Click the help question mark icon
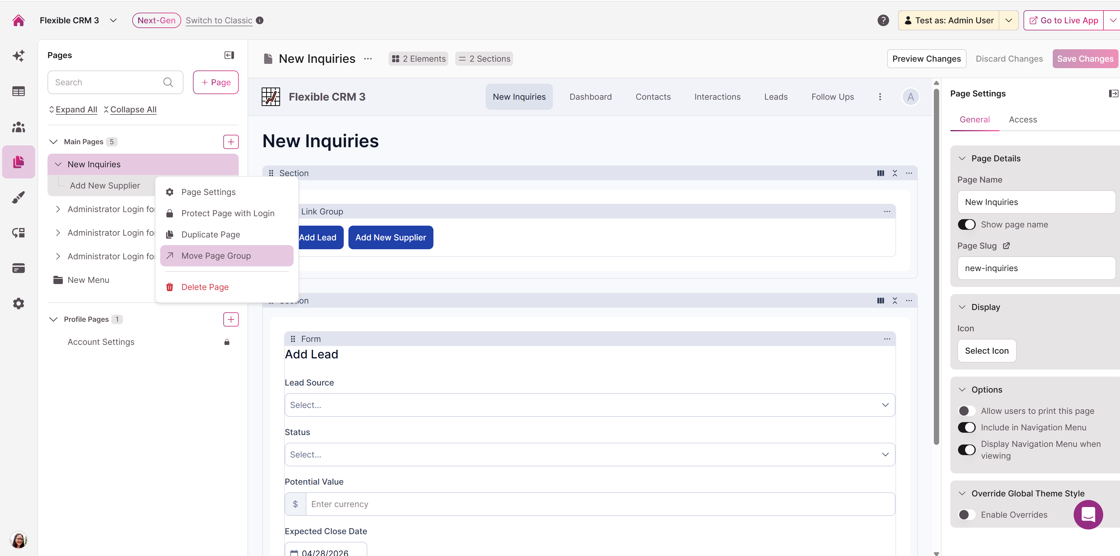The image size is (1120, 556). point(882,20)
